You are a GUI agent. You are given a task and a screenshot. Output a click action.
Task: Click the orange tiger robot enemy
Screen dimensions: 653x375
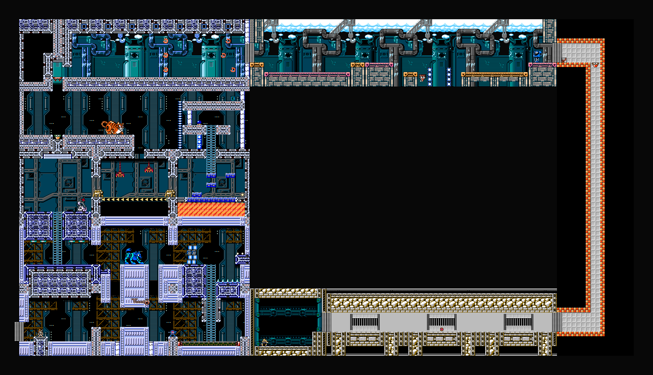113,128
